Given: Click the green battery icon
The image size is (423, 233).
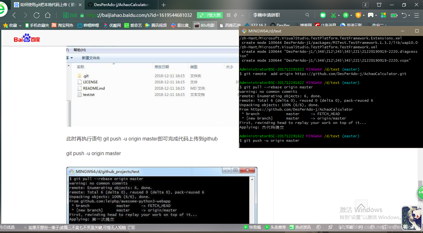Looking at the screenshot, I should coord(394,15).
